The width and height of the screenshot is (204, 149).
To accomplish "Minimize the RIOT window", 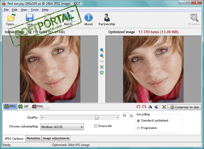I will [x=182, y=3].
